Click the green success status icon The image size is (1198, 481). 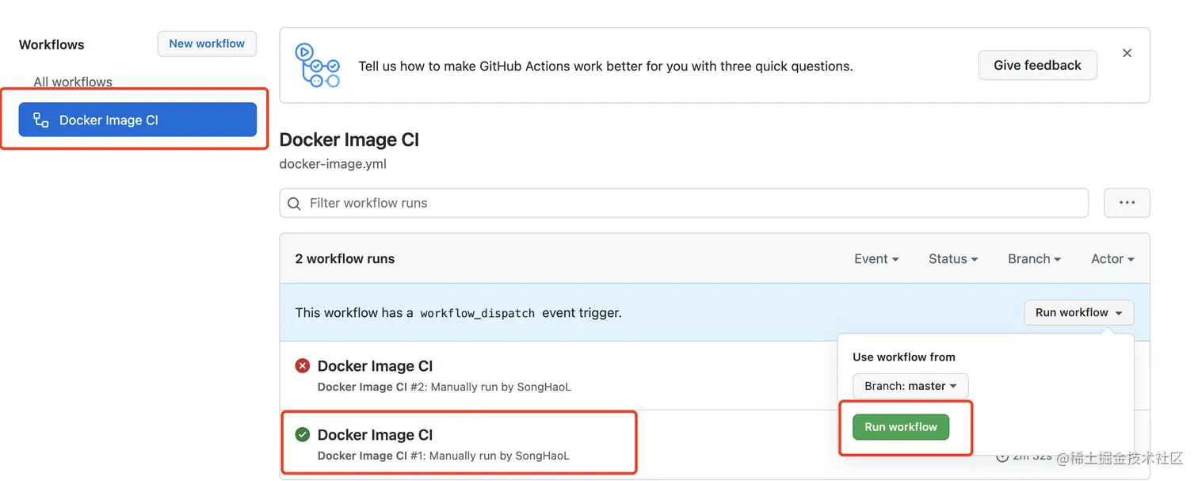pos(303,434)
